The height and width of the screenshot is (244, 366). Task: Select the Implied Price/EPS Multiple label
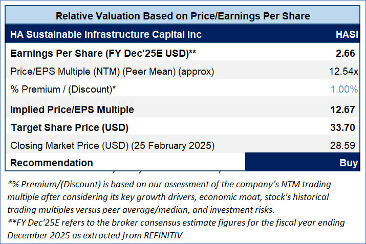point(72,109)
